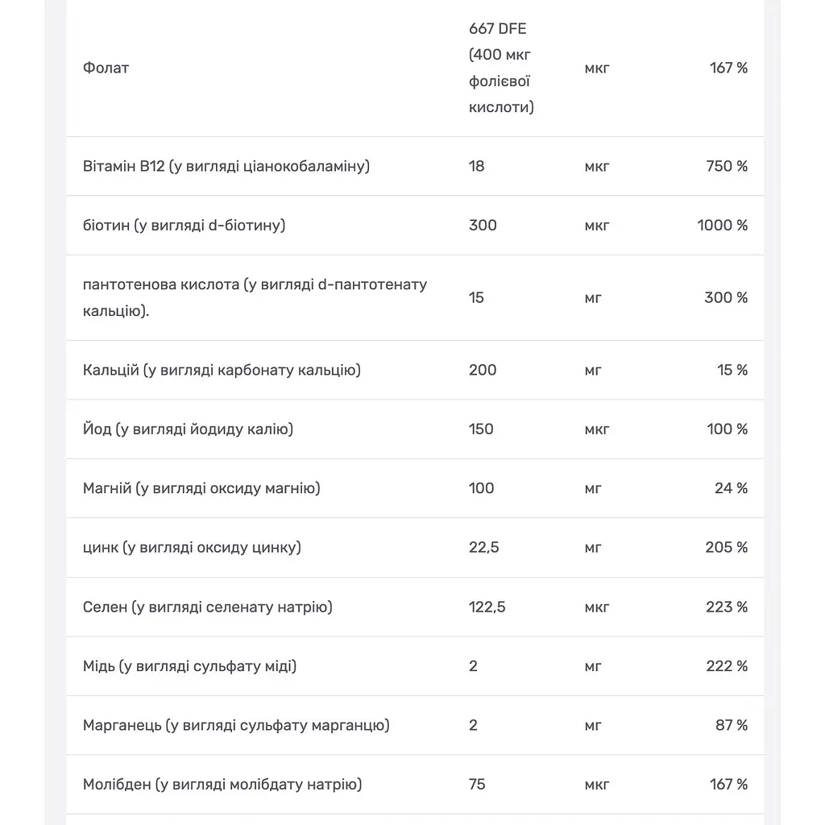This screenshot has height=825, width=825.
Task: Click the 1000 % biotin daily value
Action: point(723,226)
